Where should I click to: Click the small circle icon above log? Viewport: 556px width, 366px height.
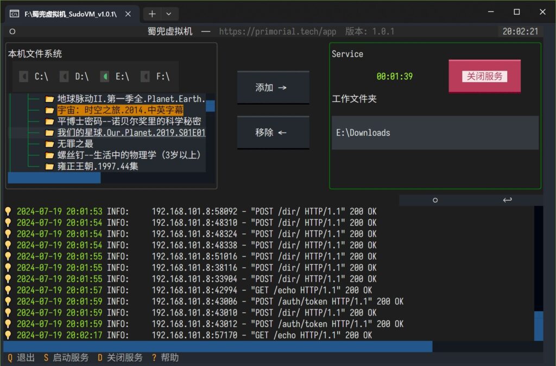pos(435,200)
